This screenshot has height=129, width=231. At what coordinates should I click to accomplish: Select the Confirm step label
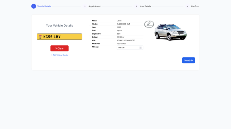pyautogui.click(x=195, y=6)
